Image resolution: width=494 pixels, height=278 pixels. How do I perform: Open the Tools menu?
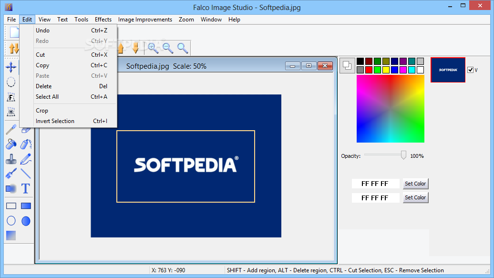point(81,20)
